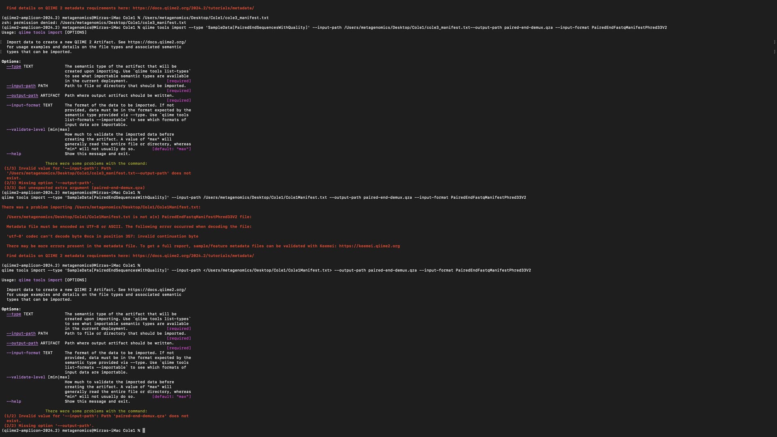Click the docs.qiime2.org link in the first usage block

click(x=157, y=42)
